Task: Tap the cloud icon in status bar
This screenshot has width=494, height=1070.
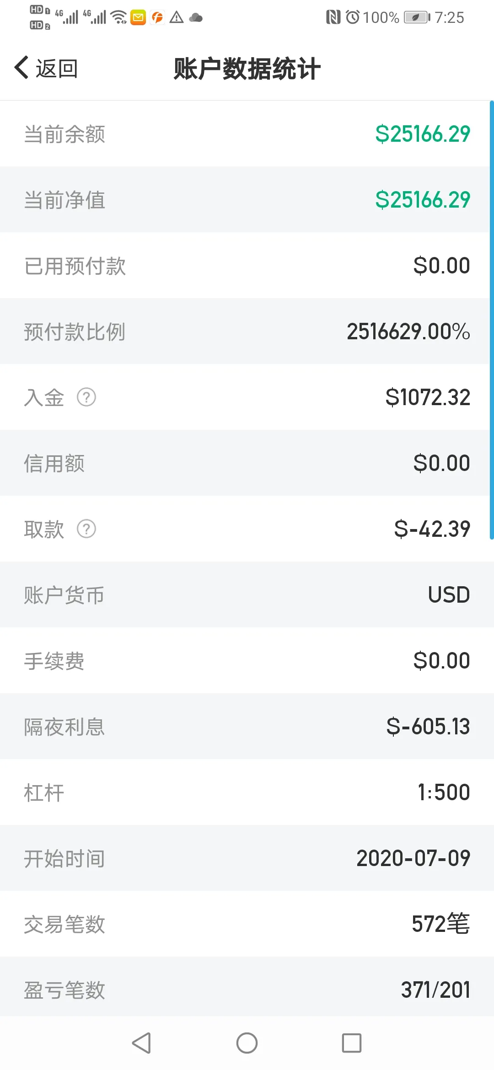Action: (x=196, y=18)
